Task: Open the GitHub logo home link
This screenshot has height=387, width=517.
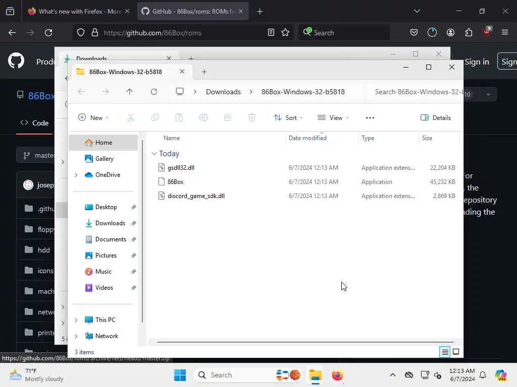Action: [16, 60]
